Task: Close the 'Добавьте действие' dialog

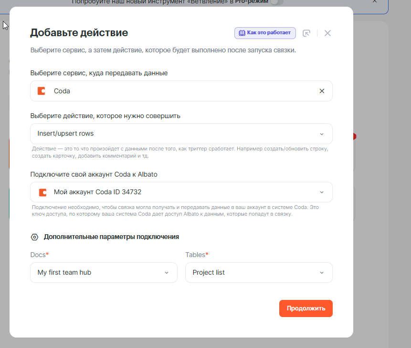Action: pyautogui.click(x=327, y=33)
